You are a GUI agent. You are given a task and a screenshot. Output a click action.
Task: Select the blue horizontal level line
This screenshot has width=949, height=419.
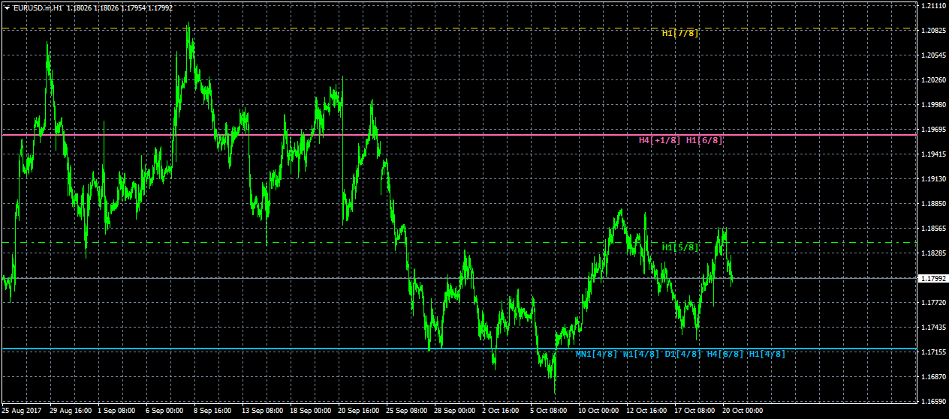coord(458,349)
